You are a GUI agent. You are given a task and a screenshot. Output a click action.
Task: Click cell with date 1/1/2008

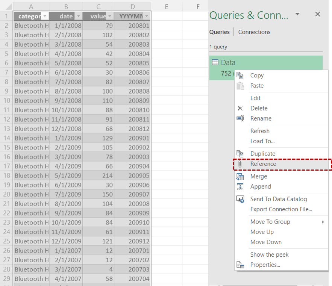(x=66, y=26)
